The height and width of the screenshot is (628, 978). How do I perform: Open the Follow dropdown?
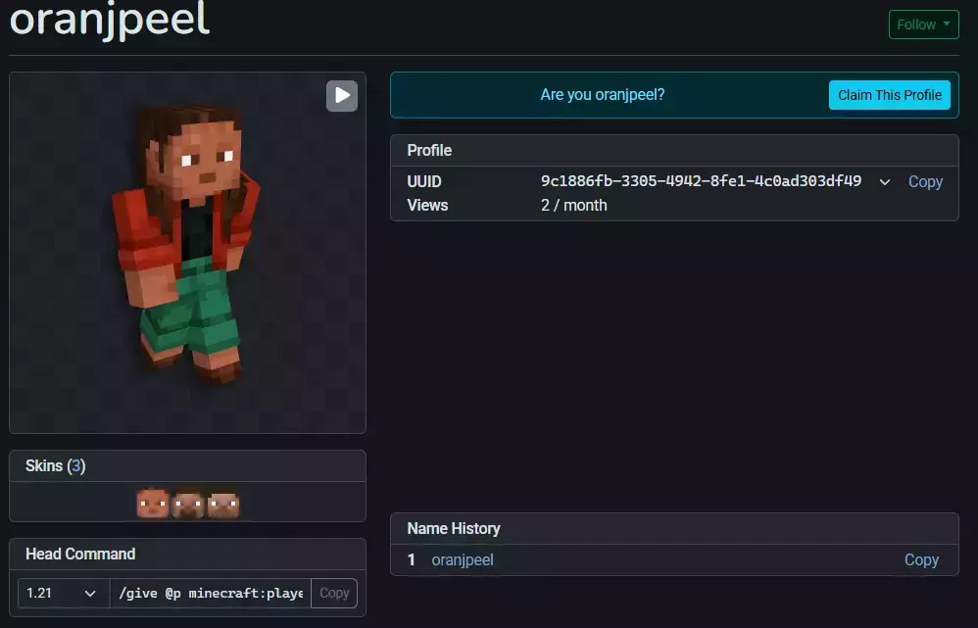tap(923, 24)
